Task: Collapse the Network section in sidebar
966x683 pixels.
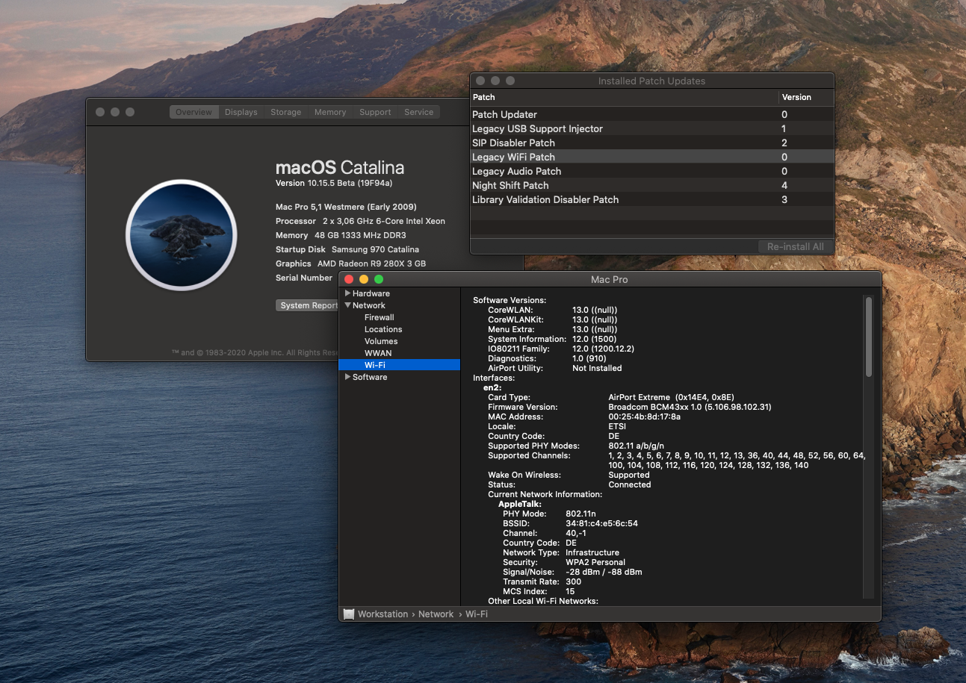Action: [347, 305]
